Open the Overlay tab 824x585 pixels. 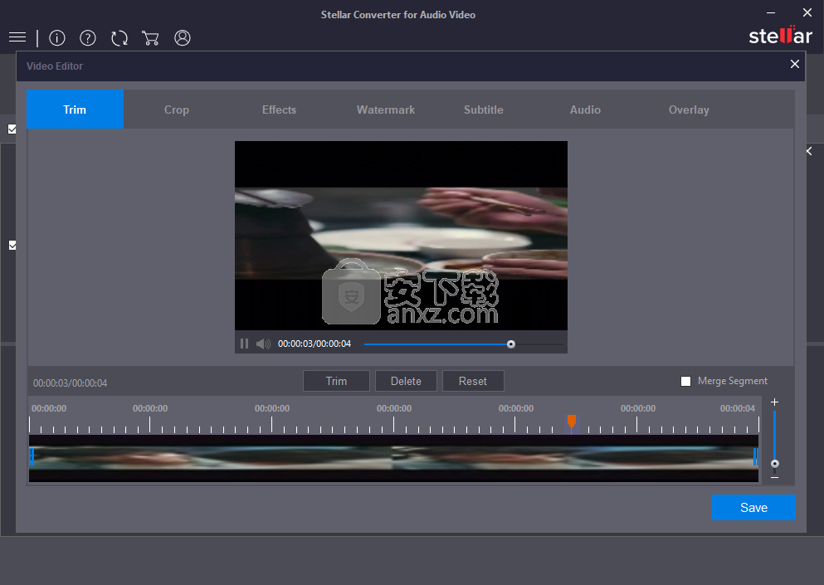(689, 110)
